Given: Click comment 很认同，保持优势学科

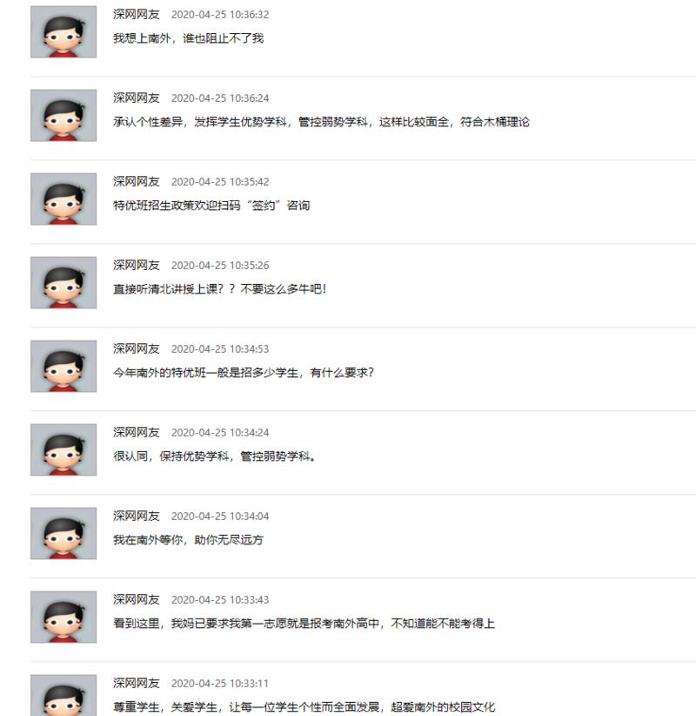Looking at the screenshot, I should 214,456.
